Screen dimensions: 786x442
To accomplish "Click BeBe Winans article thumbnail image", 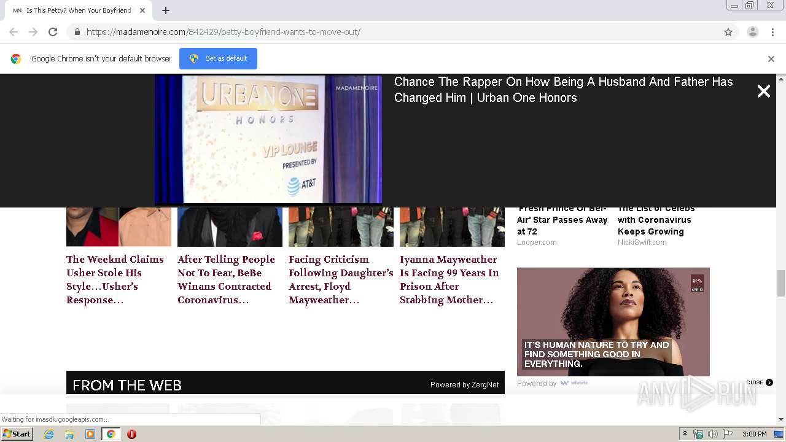I will click(x=230, y=227).
